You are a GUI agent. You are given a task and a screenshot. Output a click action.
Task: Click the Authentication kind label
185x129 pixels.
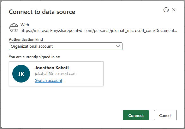tap(26, 39)
